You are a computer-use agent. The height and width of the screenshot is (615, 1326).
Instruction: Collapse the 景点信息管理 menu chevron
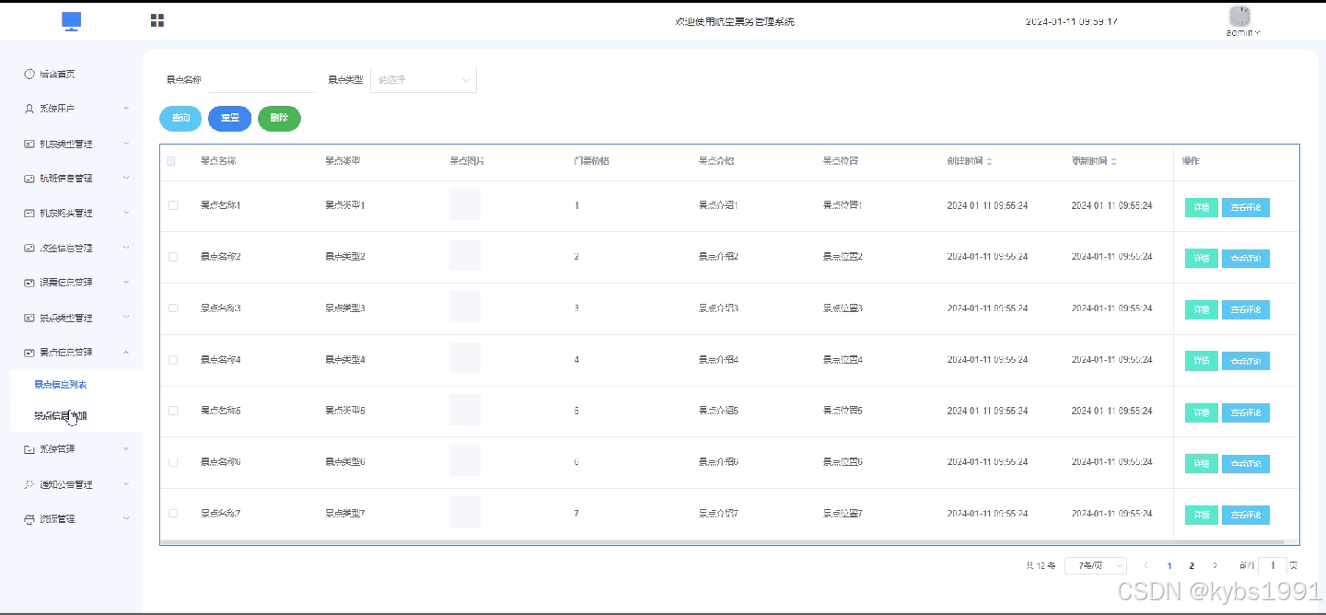(x=126, y=352)
